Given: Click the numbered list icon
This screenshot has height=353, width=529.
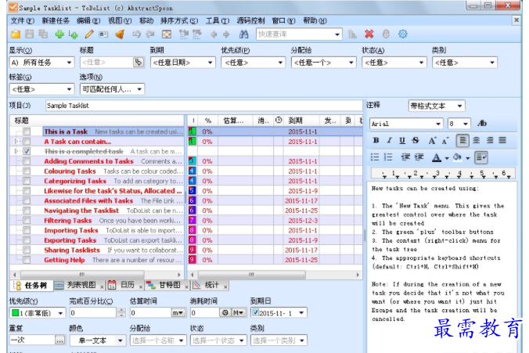Looking at the screenshot, I should [x=388, y=157].
